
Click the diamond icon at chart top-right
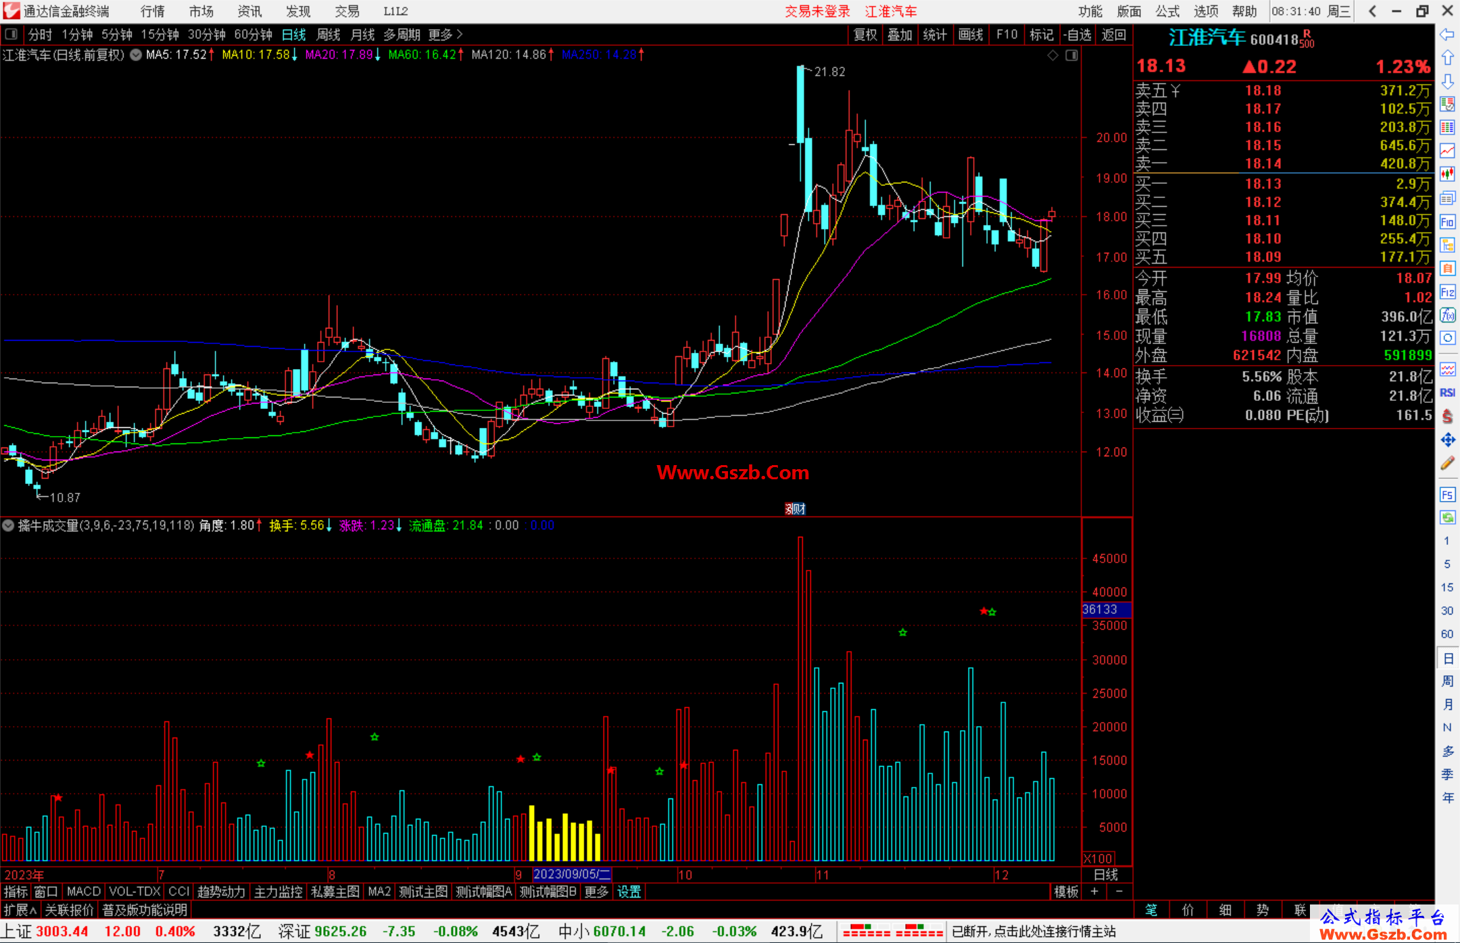point(1052,55)
